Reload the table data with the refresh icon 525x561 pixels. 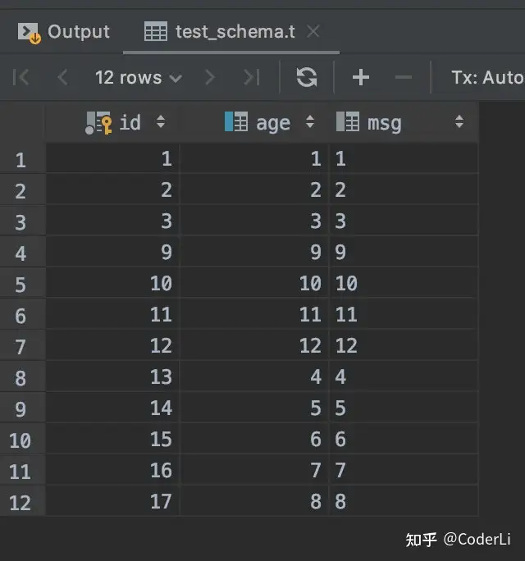point(307,78)
